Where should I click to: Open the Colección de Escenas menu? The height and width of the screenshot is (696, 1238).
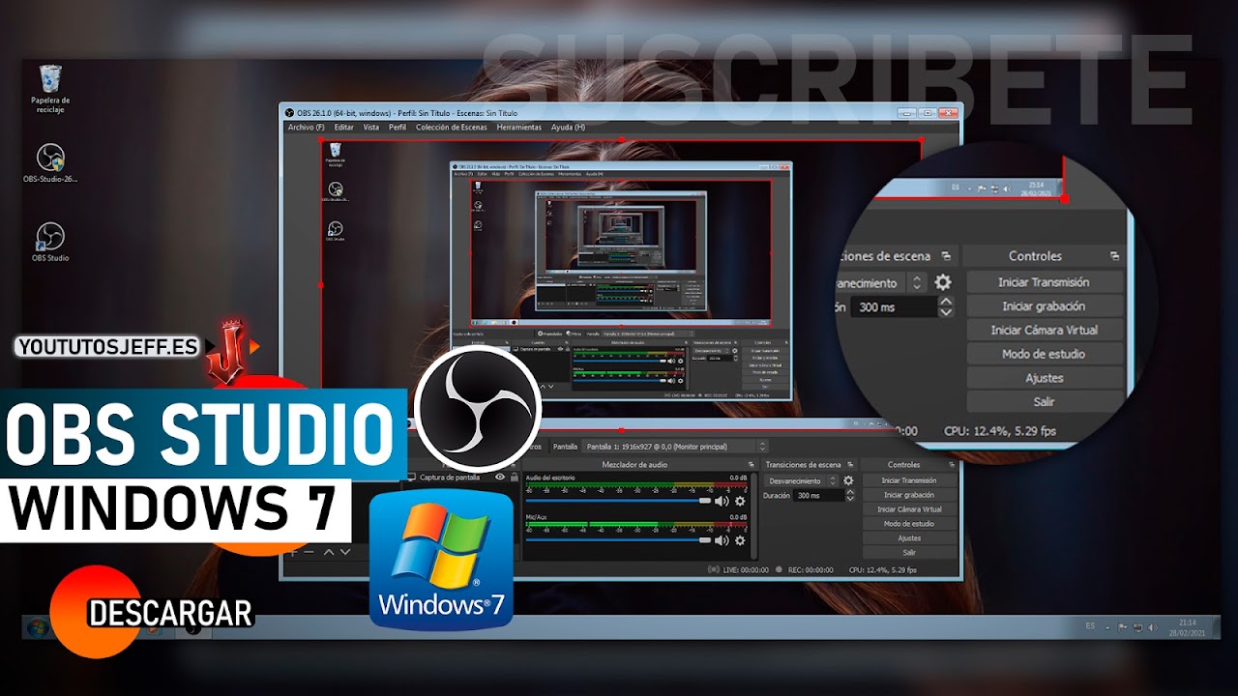click(452, 128)
